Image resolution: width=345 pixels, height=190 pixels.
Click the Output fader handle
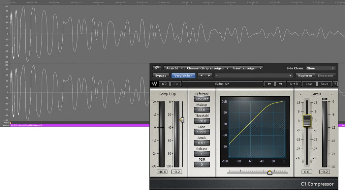307,121
